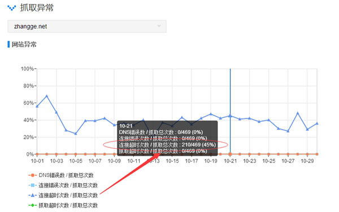339x212 pixels.
Task: Click the green diamond legend icon
Action: (33, 205)
